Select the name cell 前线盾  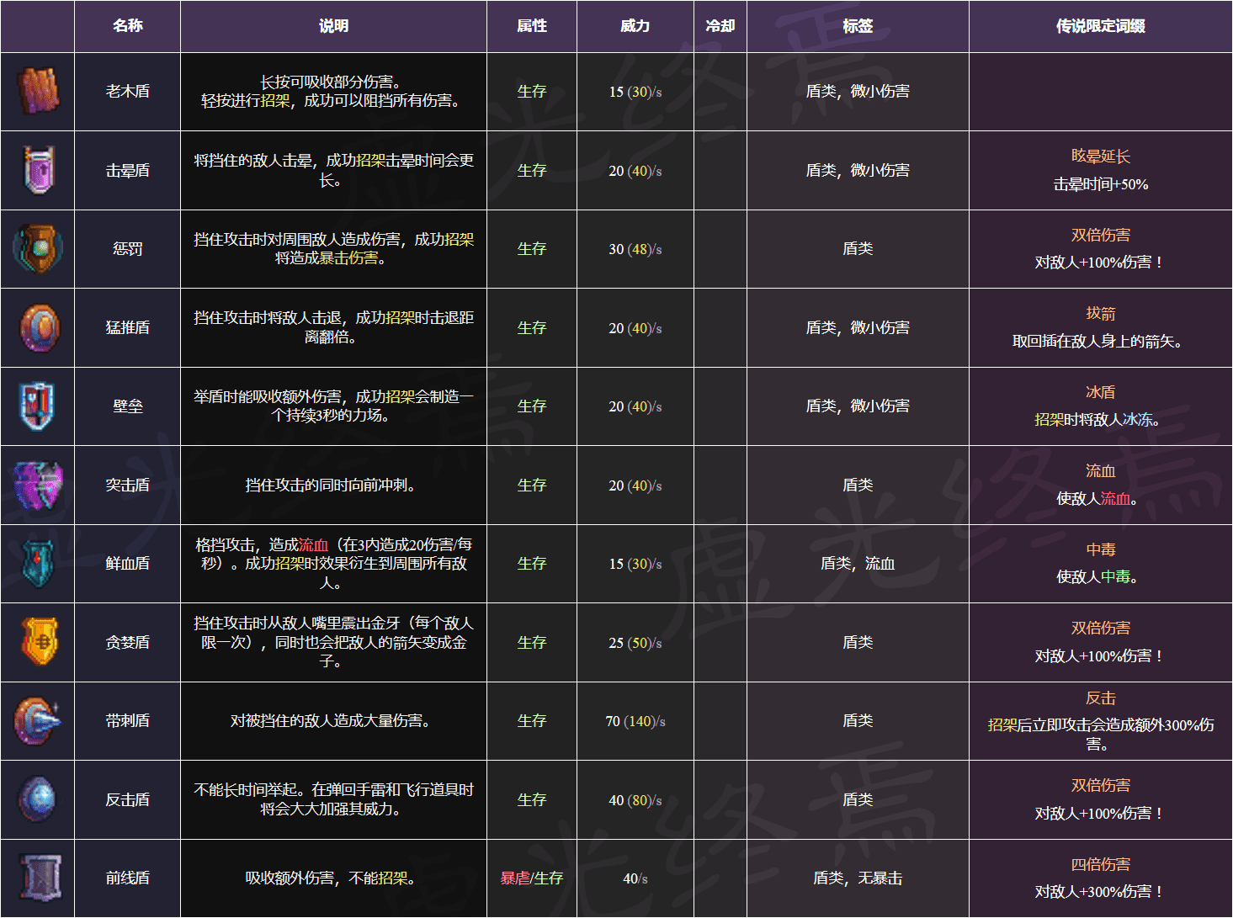tap(127, 878)
